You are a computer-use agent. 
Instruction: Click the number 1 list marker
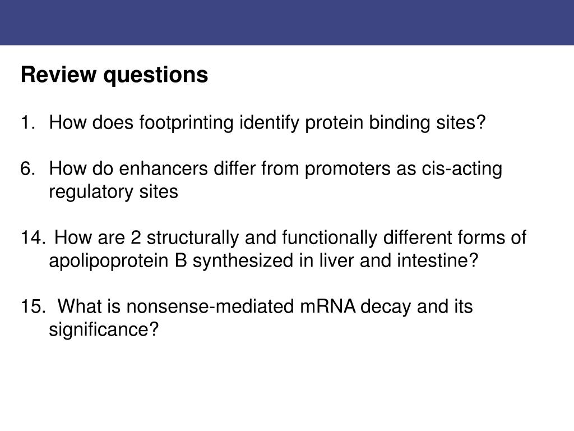pos(28,122)
